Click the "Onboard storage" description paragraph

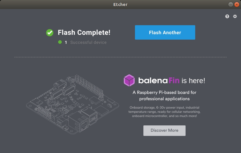pyautogui.click(x=164, y=112)
